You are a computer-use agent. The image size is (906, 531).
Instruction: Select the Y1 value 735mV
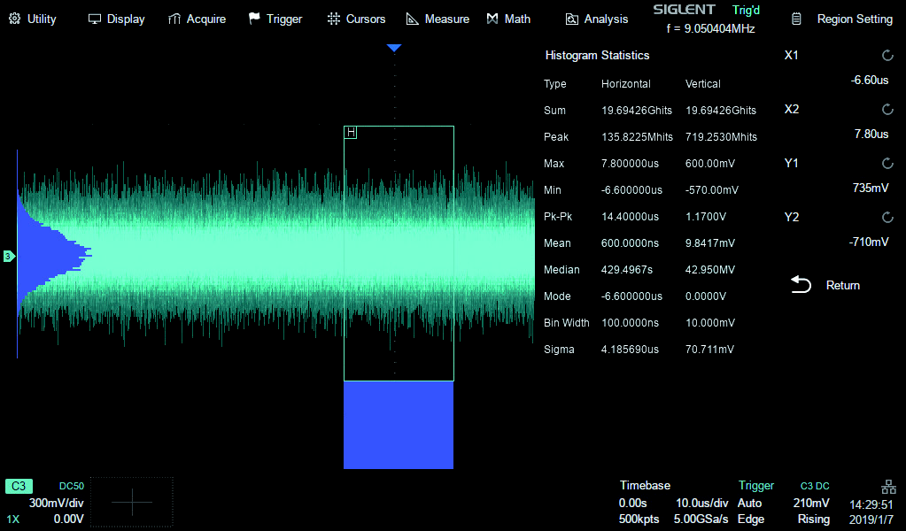tap(871, 188)
